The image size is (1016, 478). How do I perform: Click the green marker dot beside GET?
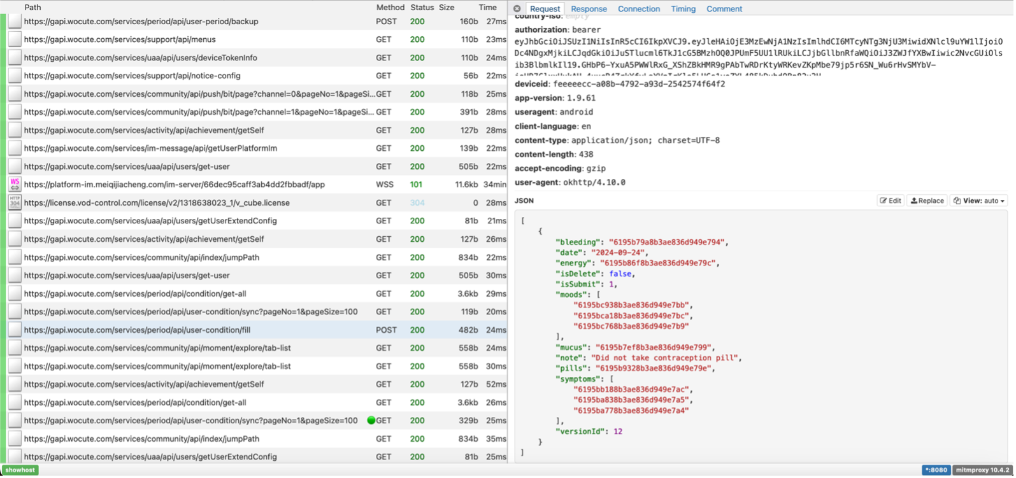[x=371, y=421]
